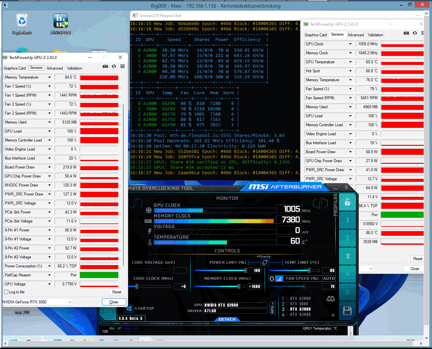
Task: Open NVIDIA GeForce RTX 3080 GPU selector
Action: [x=37, y=302]
